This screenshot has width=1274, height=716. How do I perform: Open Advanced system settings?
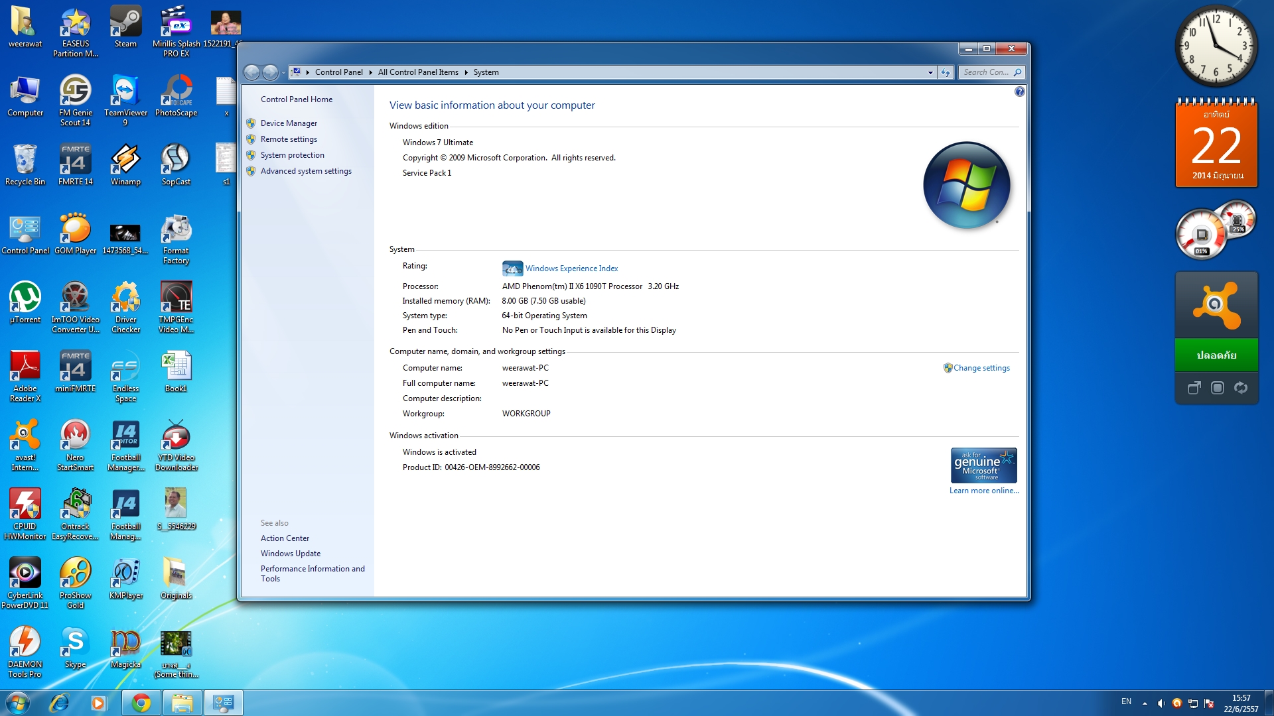(306, 171)
